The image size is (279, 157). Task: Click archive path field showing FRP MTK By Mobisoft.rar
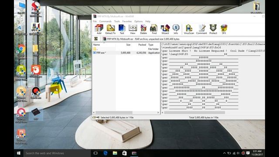coord(183,39)
